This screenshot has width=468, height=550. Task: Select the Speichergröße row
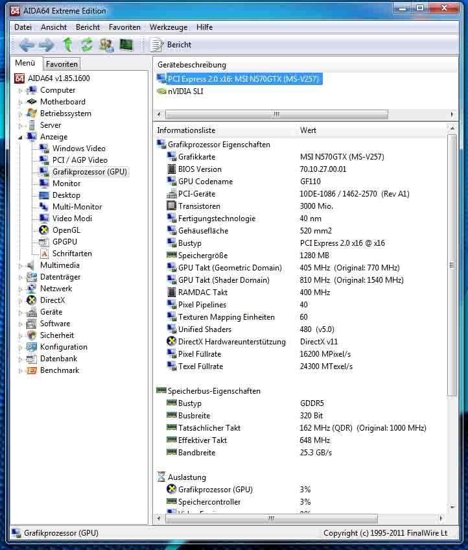pyautogui.click(x=301, y=256)
